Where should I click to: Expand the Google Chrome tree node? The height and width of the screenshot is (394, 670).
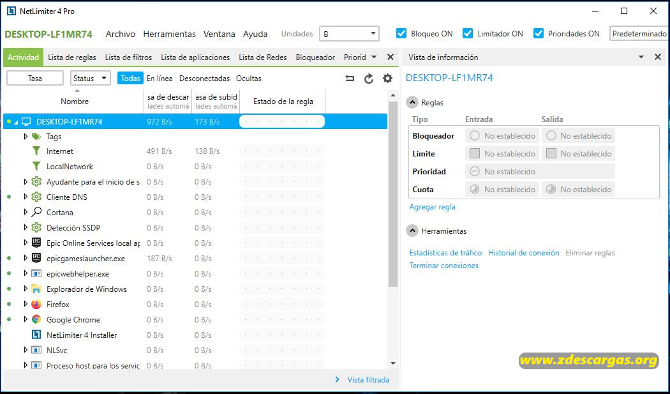point(26,319)
